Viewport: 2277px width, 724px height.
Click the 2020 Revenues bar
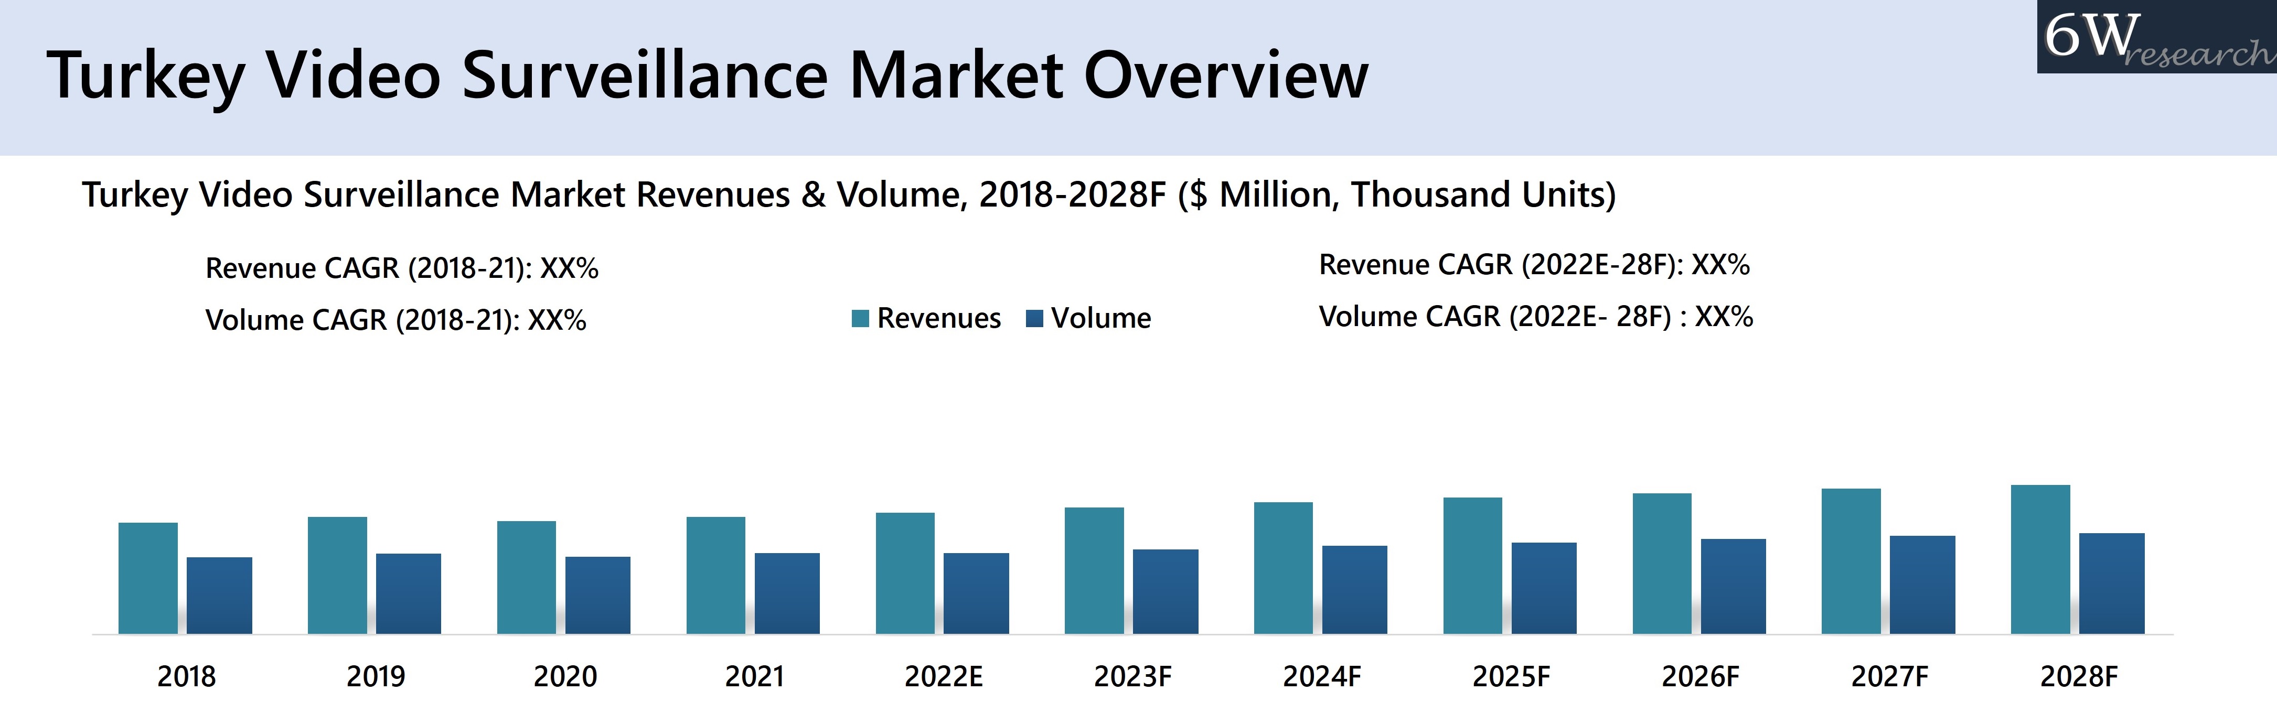[526, 577]
